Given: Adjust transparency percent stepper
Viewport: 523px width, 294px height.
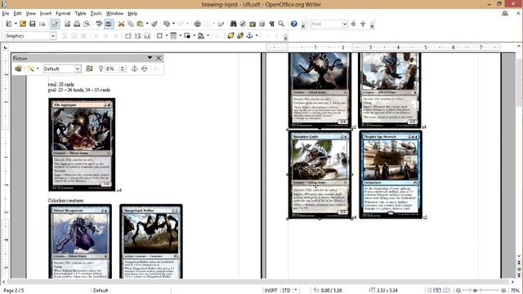Looking at the screenshot, I should [122, 69].
